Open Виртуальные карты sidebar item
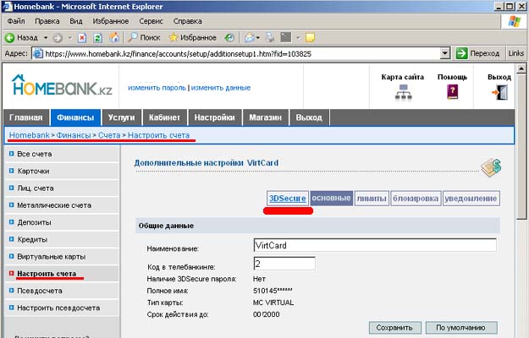The image size is (529, 338). [x=62, y=257]
